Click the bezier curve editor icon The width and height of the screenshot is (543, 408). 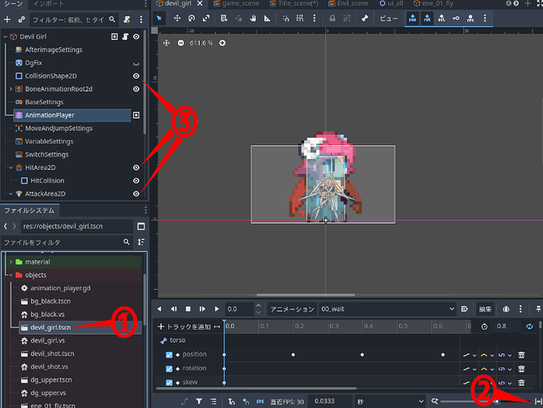point(184,401)
